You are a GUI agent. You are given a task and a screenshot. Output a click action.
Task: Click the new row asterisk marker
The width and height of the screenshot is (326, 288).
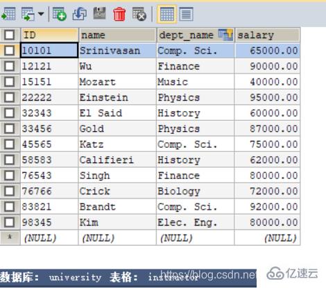(x=10, y=237)
